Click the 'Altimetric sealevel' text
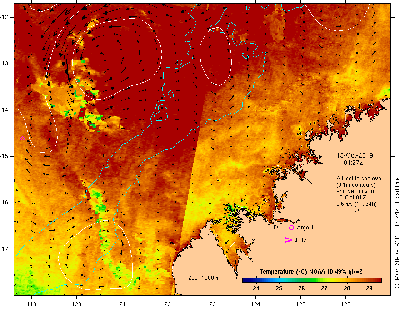This screenshot has height=309, width=400. pyautogui.click(x=360, y=179)
